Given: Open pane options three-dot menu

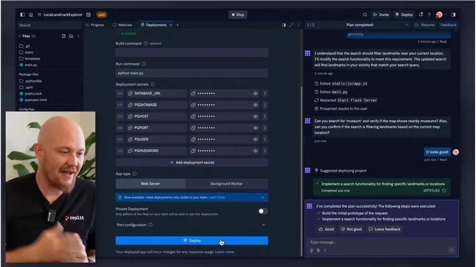Looking at the screenshot, I should (x=298, y=25).
